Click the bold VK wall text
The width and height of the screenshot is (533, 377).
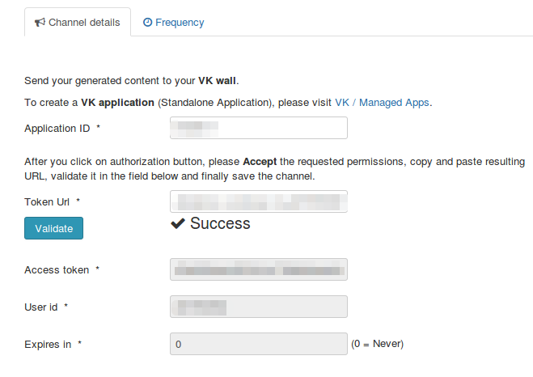pos(218,81)
